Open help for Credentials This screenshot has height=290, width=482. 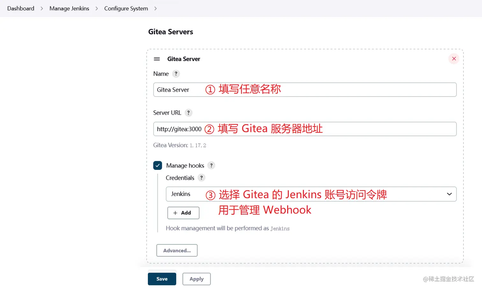pos(201,178)
